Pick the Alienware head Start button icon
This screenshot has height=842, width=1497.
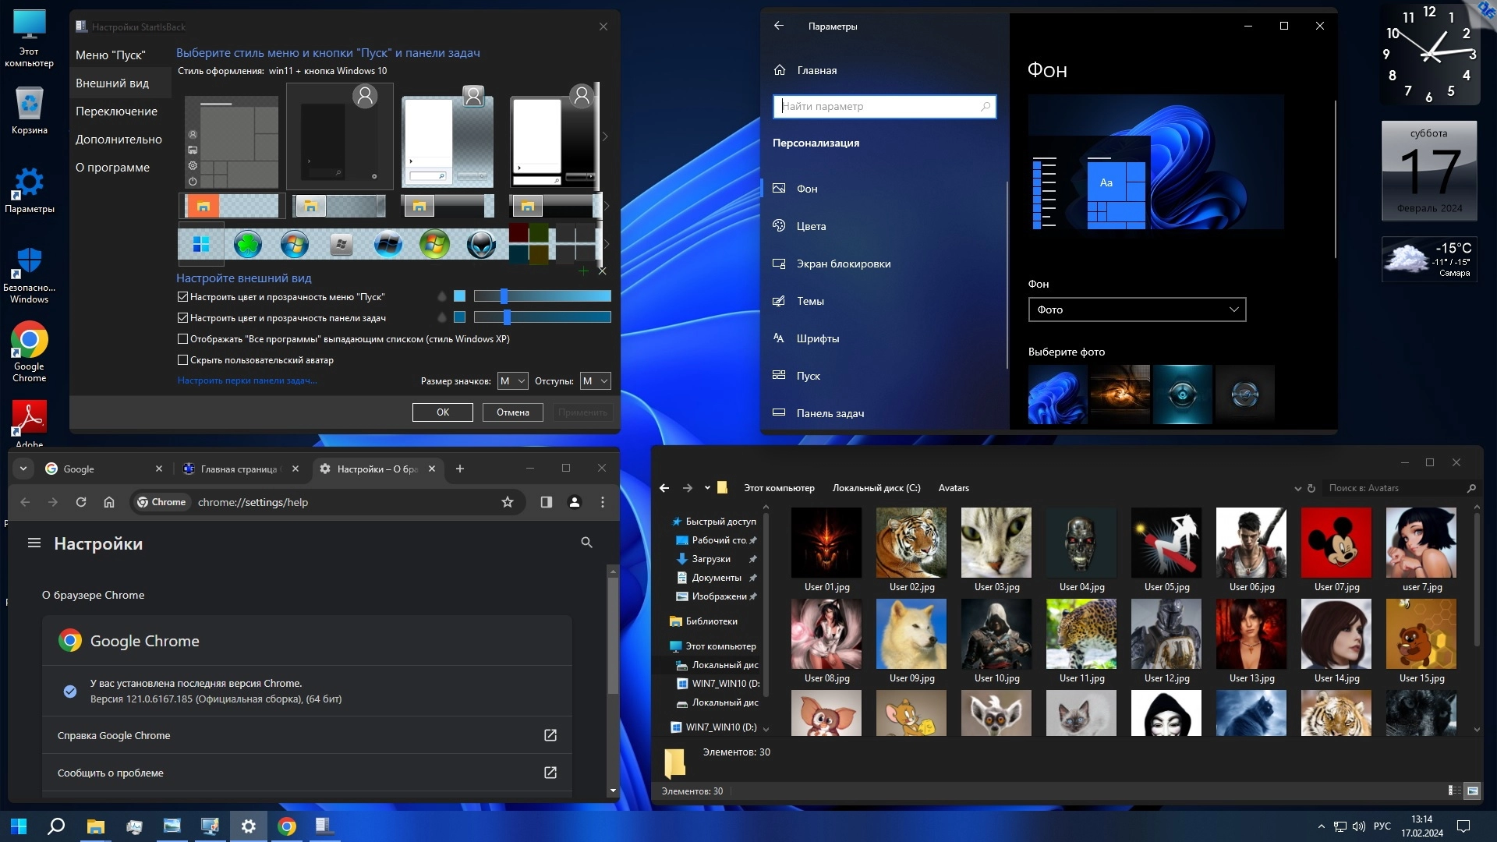point(481,245)
